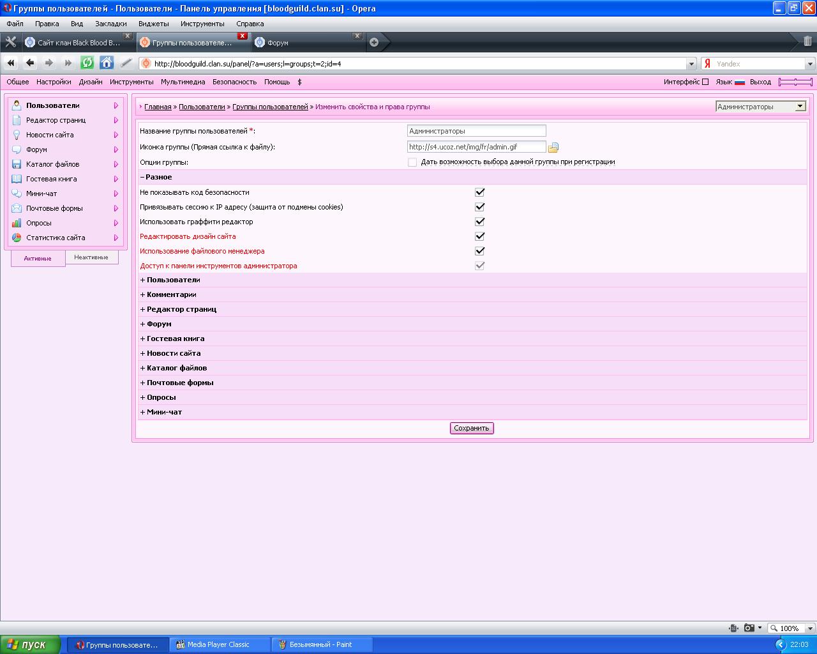Uncheck 'Не показывать код безопасности' checkbox

pyautogui.click(x=480, y=192)
